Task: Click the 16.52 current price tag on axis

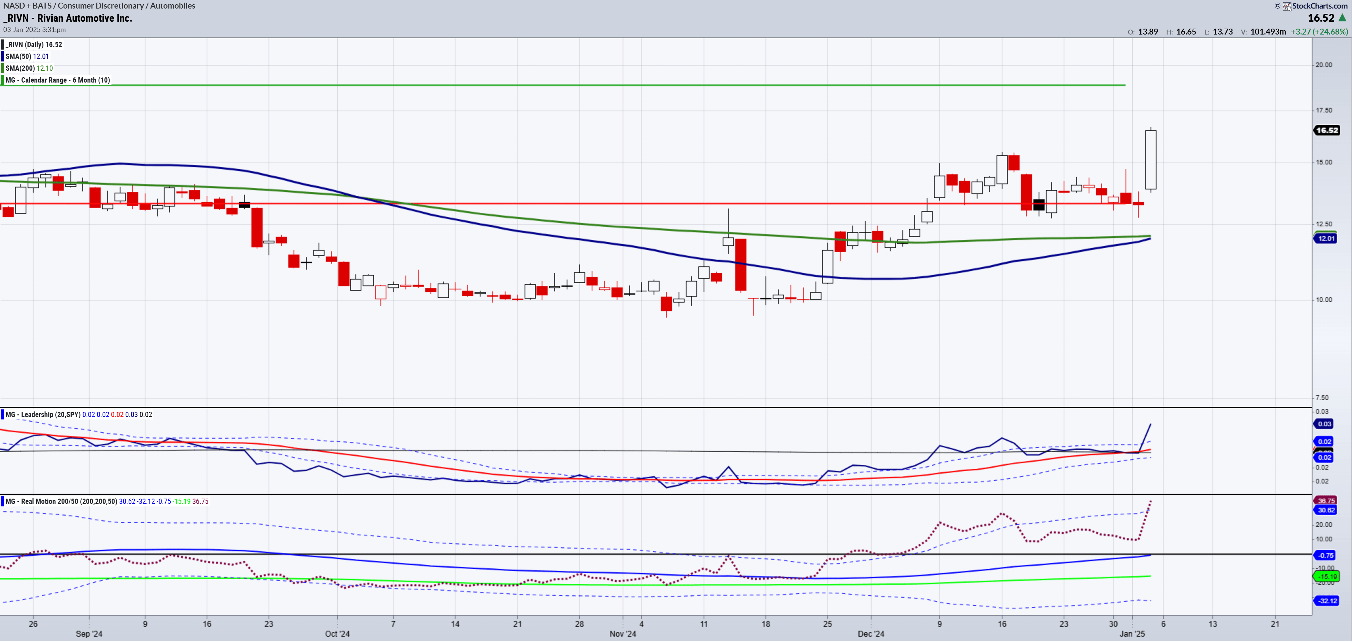Action: point(1326,130)
